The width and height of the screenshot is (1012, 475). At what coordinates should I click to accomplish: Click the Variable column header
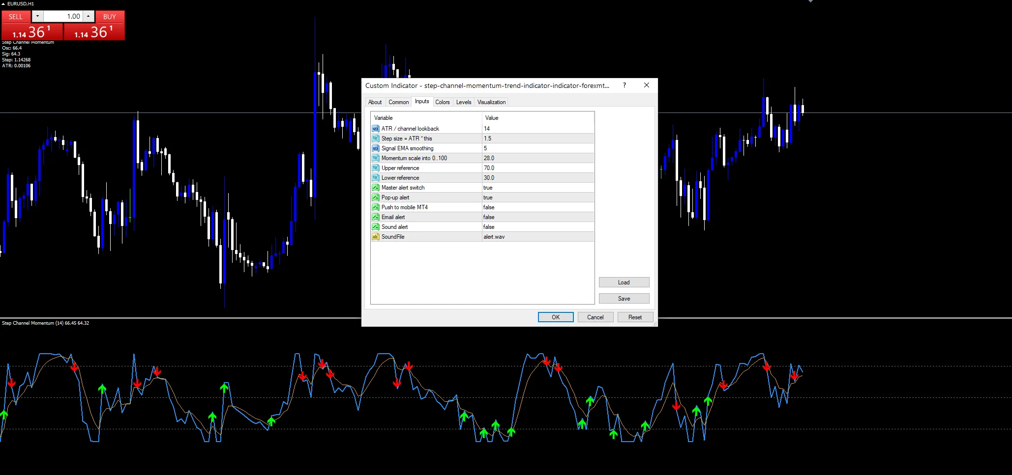click(426, 118)
